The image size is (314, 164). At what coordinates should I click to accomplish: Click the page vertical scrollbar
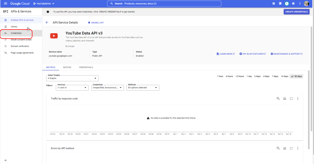pyautogui.click(x=311, y=78)
